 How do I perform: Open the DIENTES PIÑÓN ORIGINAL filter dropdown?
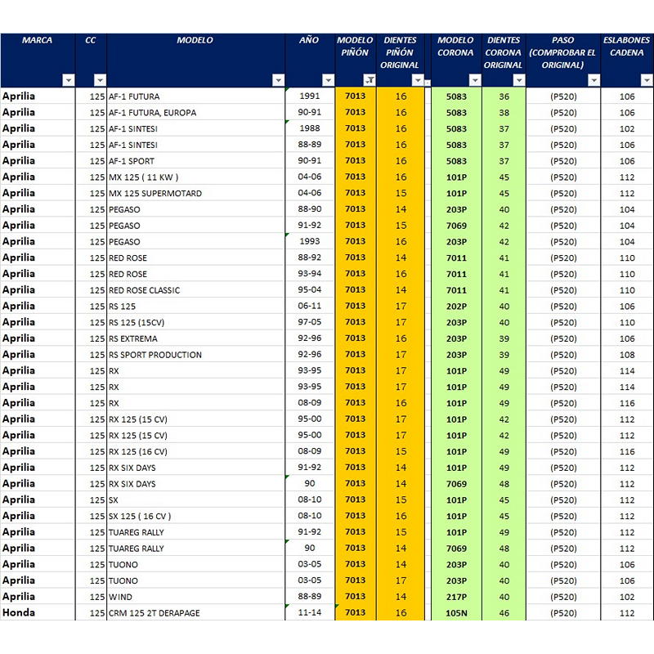pyautogui.click(x=418, y=79)
